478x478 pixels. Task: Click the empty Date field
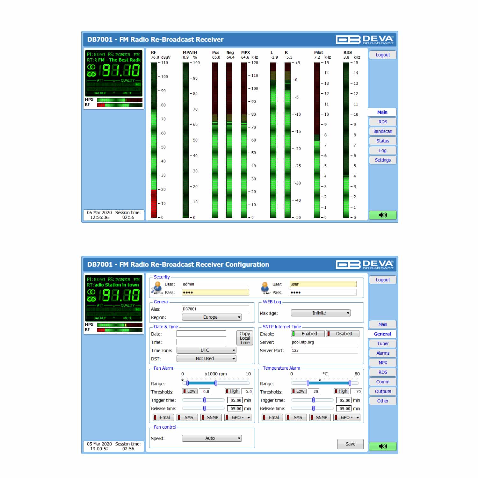[201, 334]
